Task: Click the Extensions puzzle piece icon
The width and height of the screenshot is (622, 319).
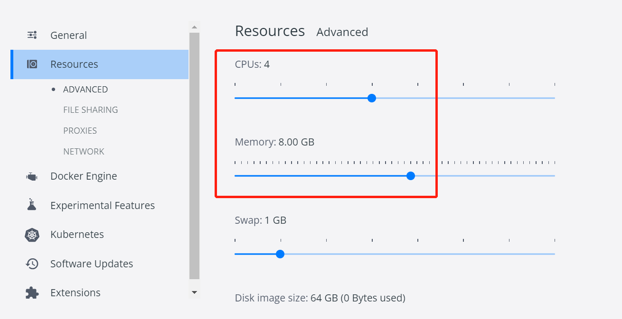Action: click(32, 292)
